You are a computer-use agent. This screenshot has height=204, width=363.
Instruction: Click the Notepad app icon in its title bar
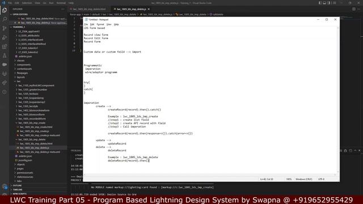tap(86, 19)
